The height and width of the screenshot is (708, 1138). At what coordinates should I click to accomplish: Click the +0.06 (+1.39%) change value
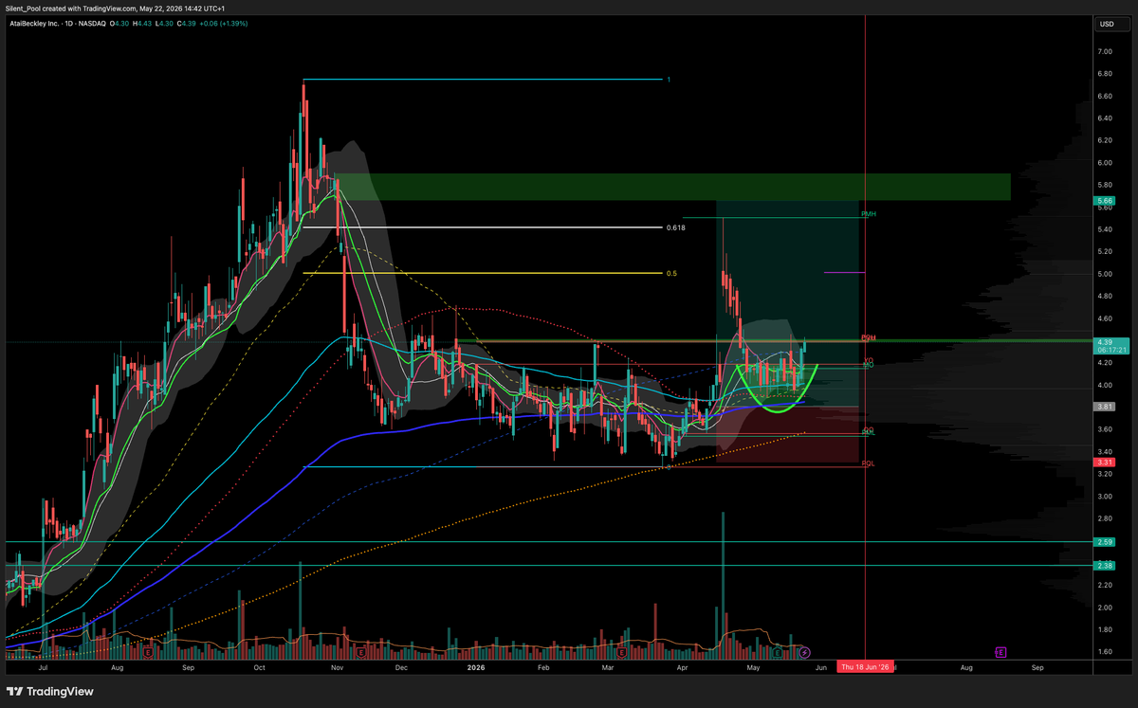222,23
